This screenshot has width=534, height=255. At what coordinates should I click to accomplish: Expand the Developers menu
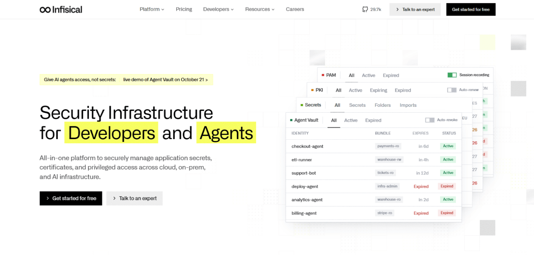(219, 9)
